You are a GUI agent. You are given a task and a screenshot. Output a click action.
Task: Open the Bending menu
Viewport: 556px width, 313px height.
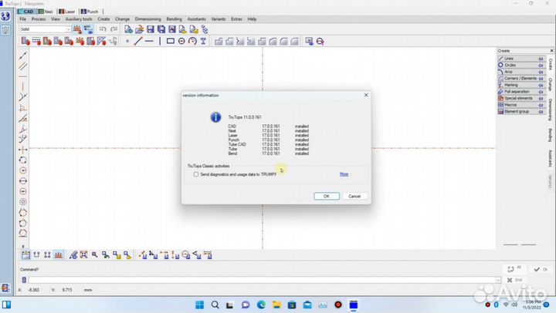174,19
